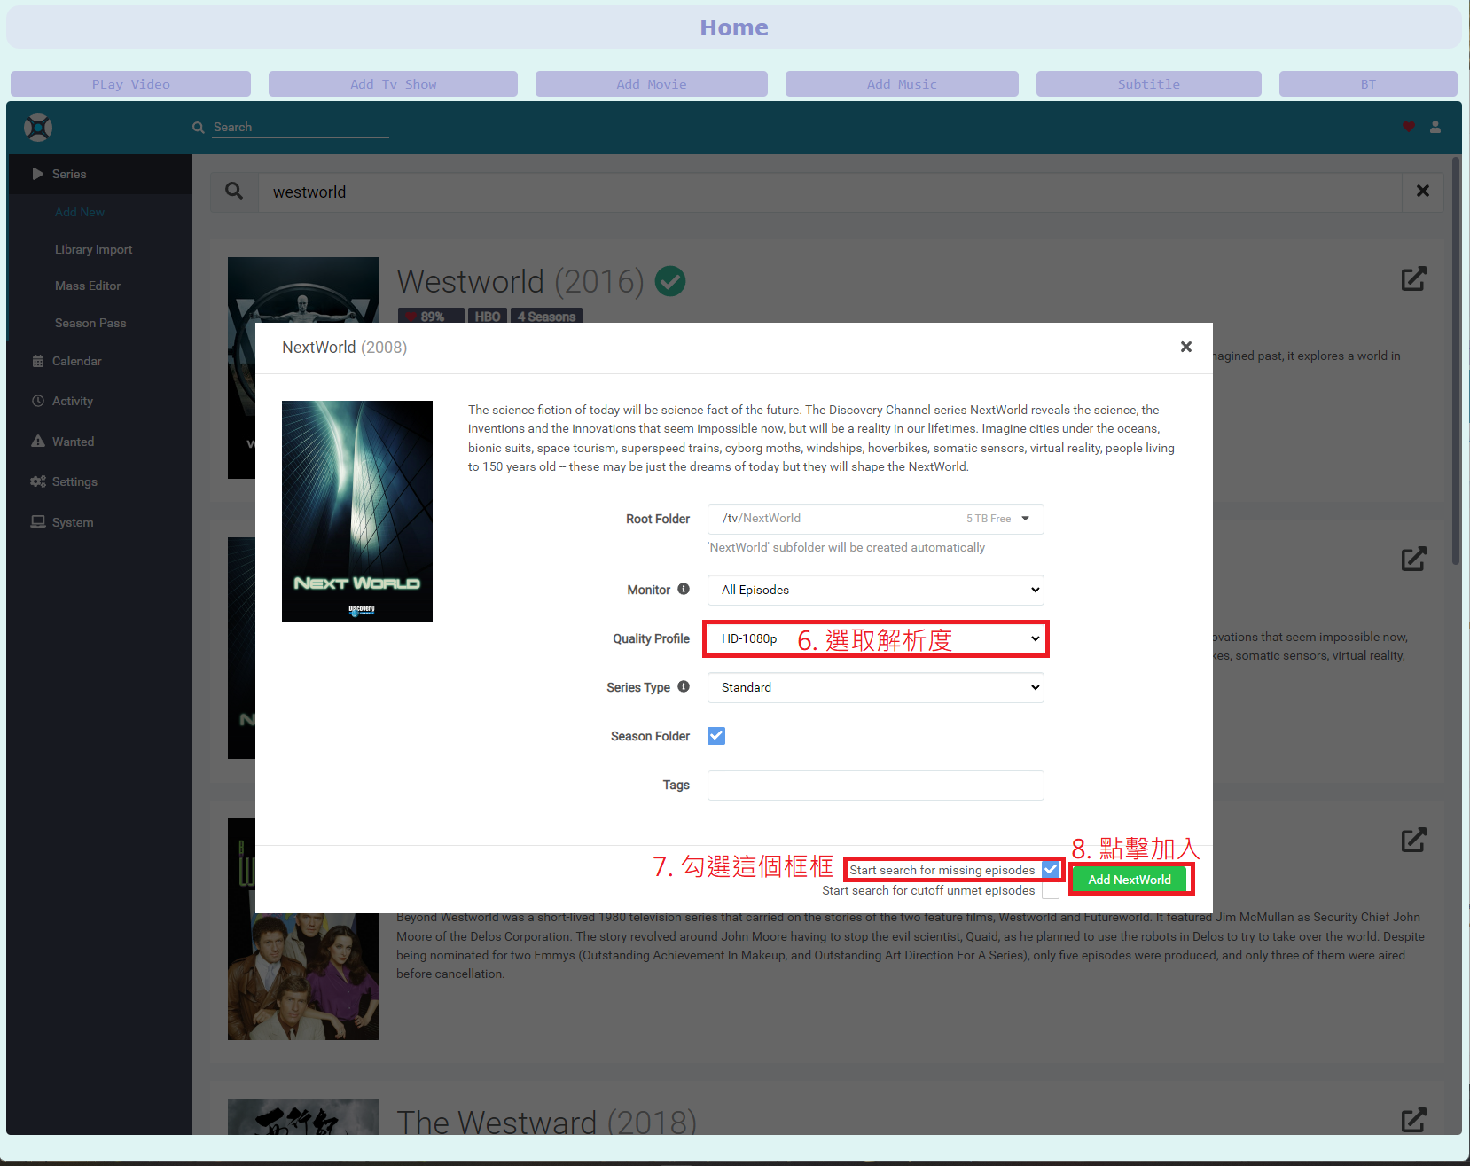
Task: Open the Root Folder dropdown
Action: (875, 519)
